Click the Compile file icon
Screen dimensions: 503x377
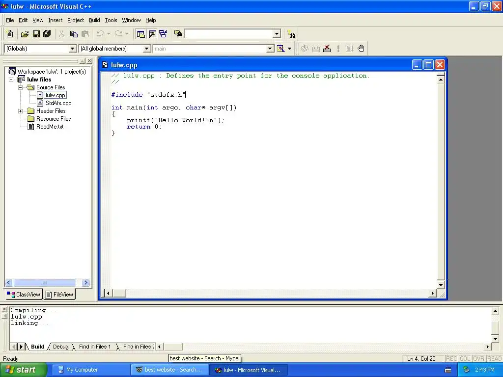(x=305, y=49)
